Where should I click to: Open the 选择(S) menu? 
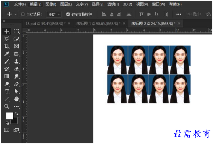point(97,4)
